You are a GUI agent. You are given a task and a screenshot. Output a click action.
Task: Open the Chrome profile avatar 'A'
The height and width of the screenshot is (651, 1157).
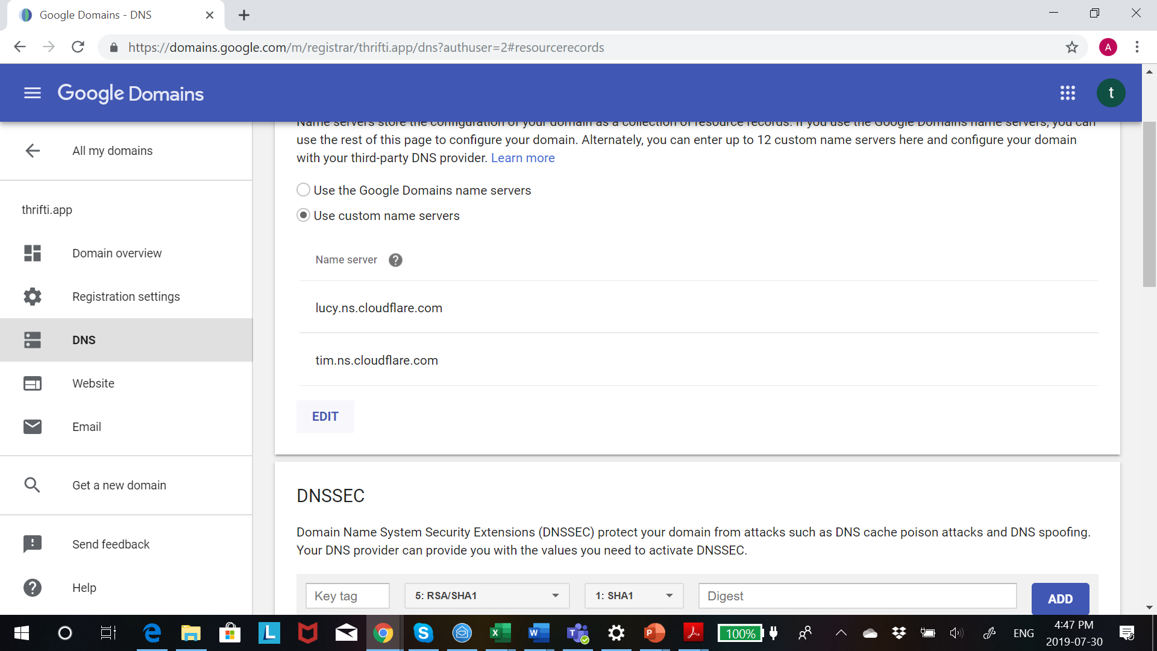pos(1108,47)
